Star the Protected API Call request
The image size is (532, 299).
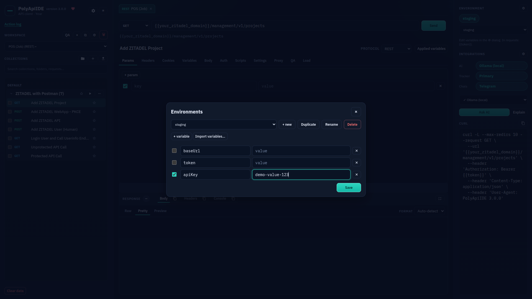[94, 156]
